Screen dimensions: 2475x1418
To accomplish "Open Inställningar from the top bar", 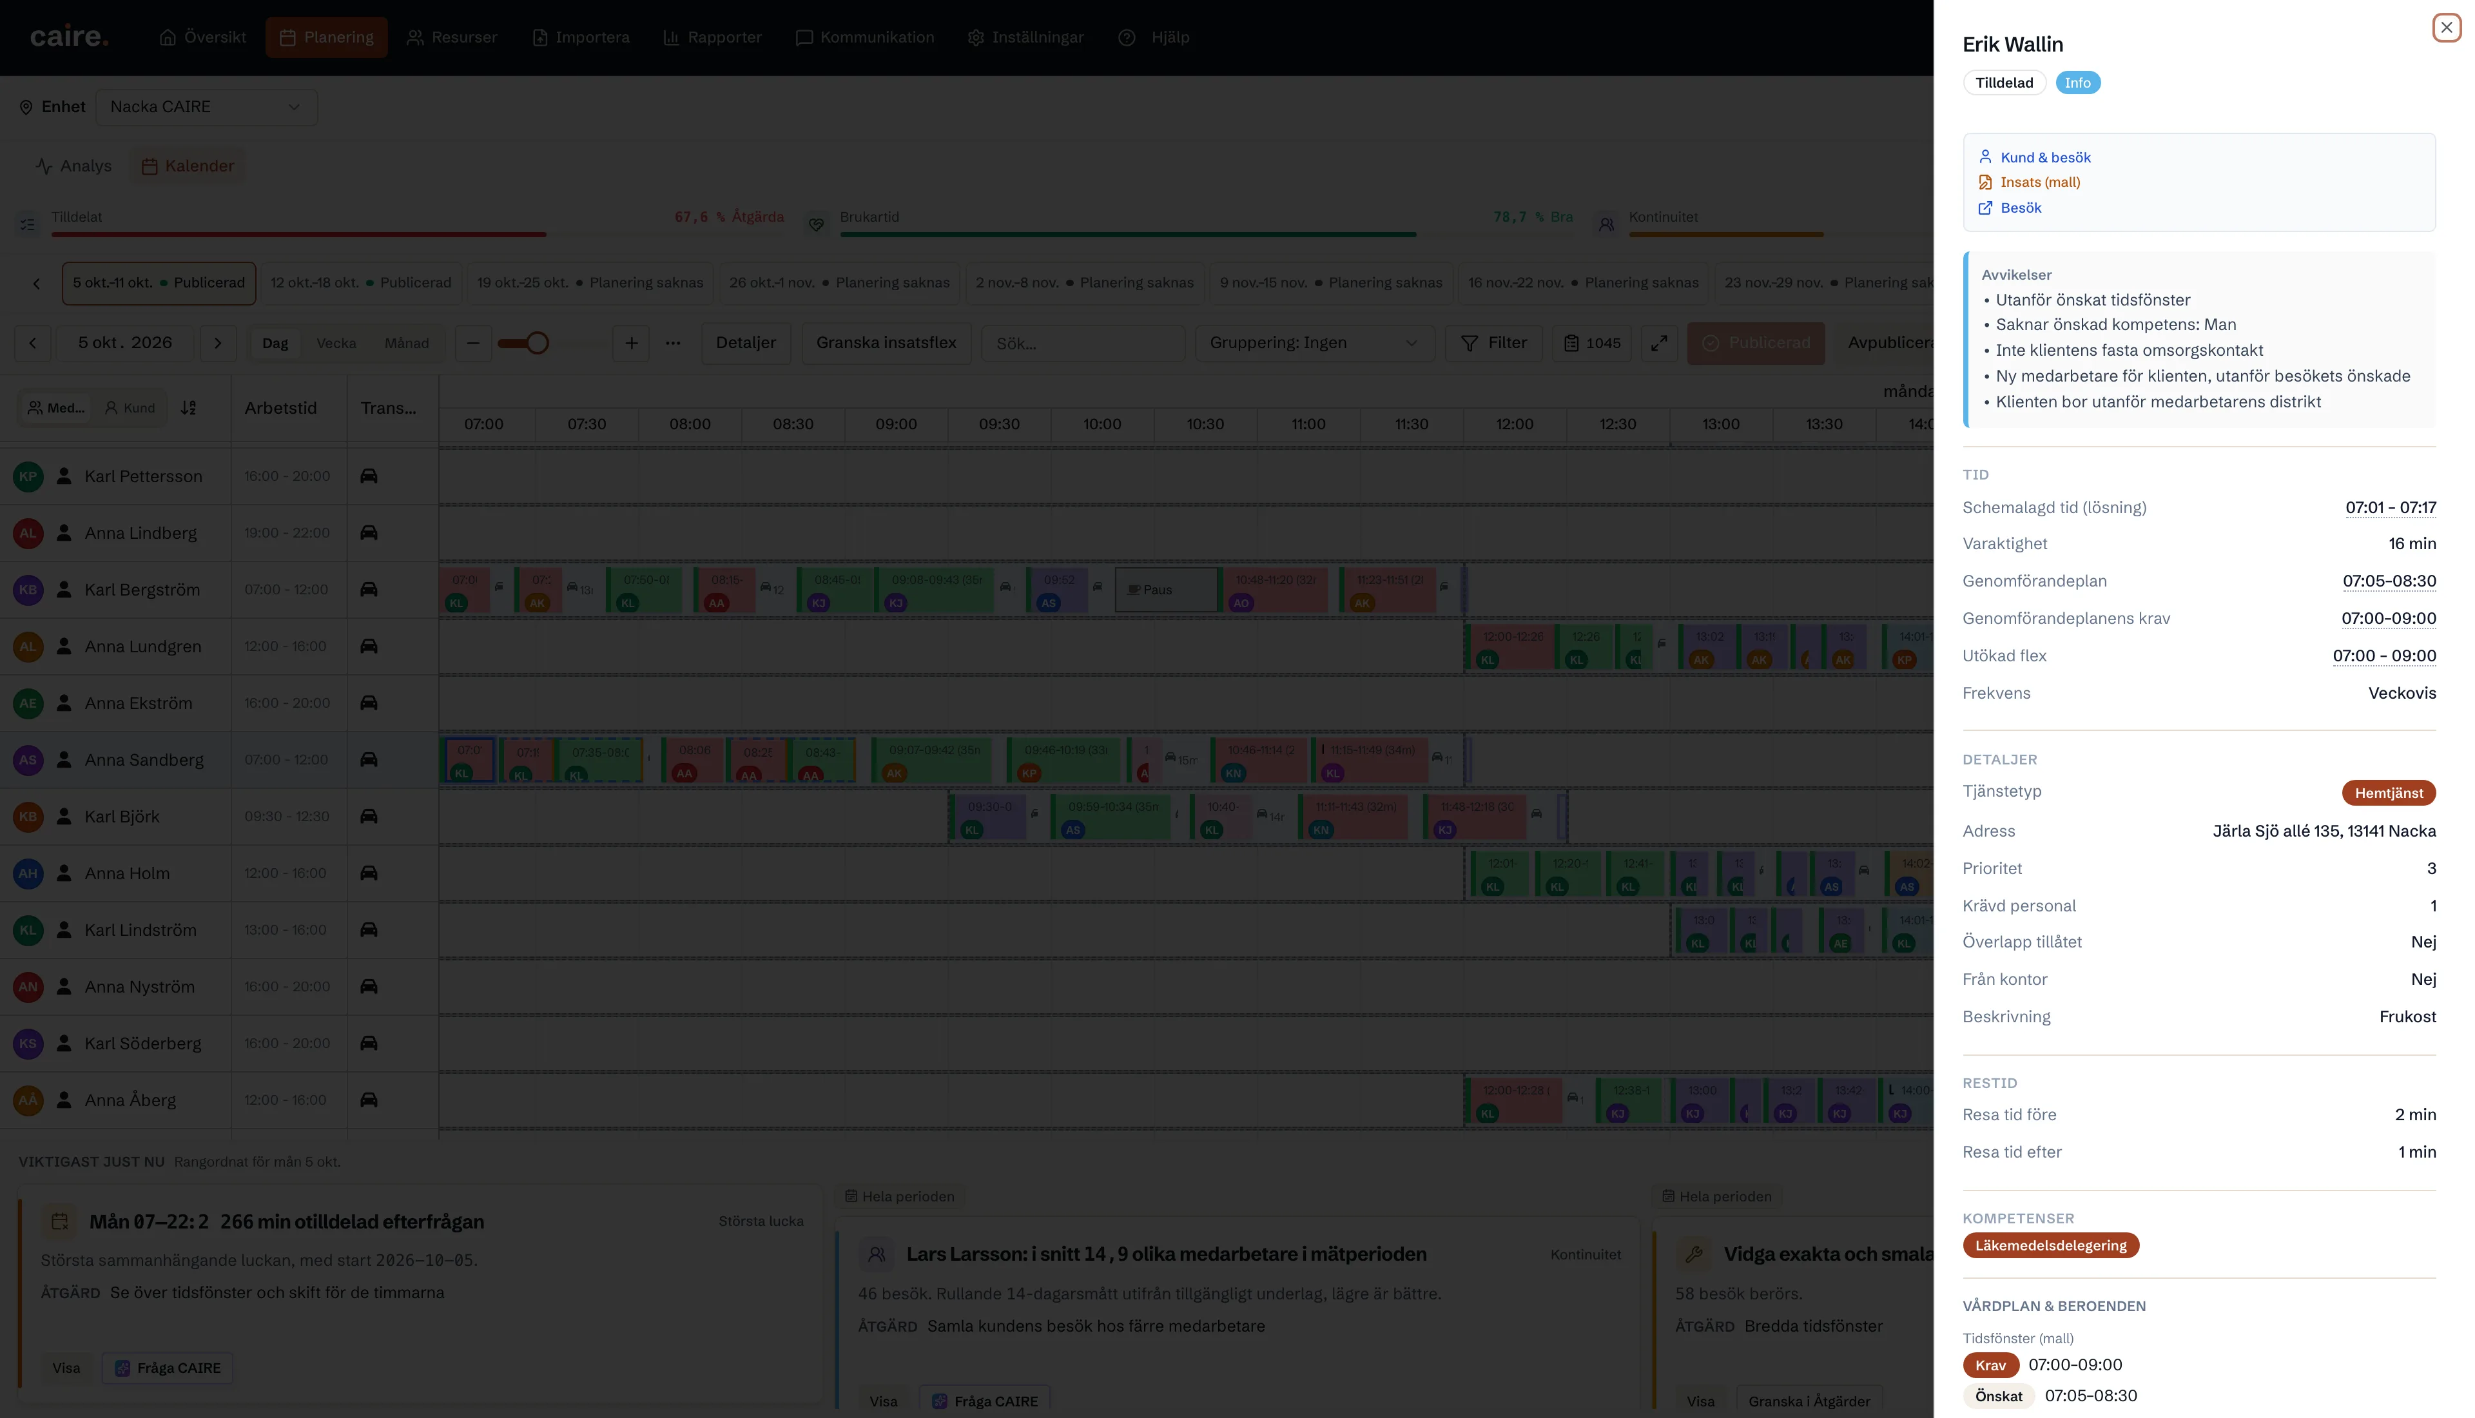I will pyautogui.click(x=1025, y=37).
